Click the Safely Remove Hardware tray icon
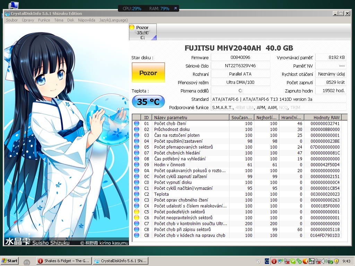This screenshot has width=355, height=266. coord(330,261)
